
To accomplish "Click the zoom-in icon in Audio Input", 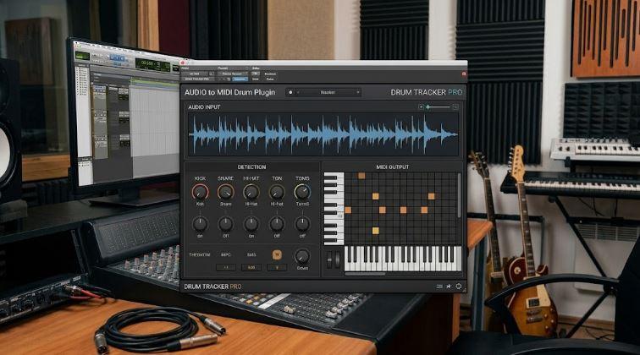I will pos(455,106).
